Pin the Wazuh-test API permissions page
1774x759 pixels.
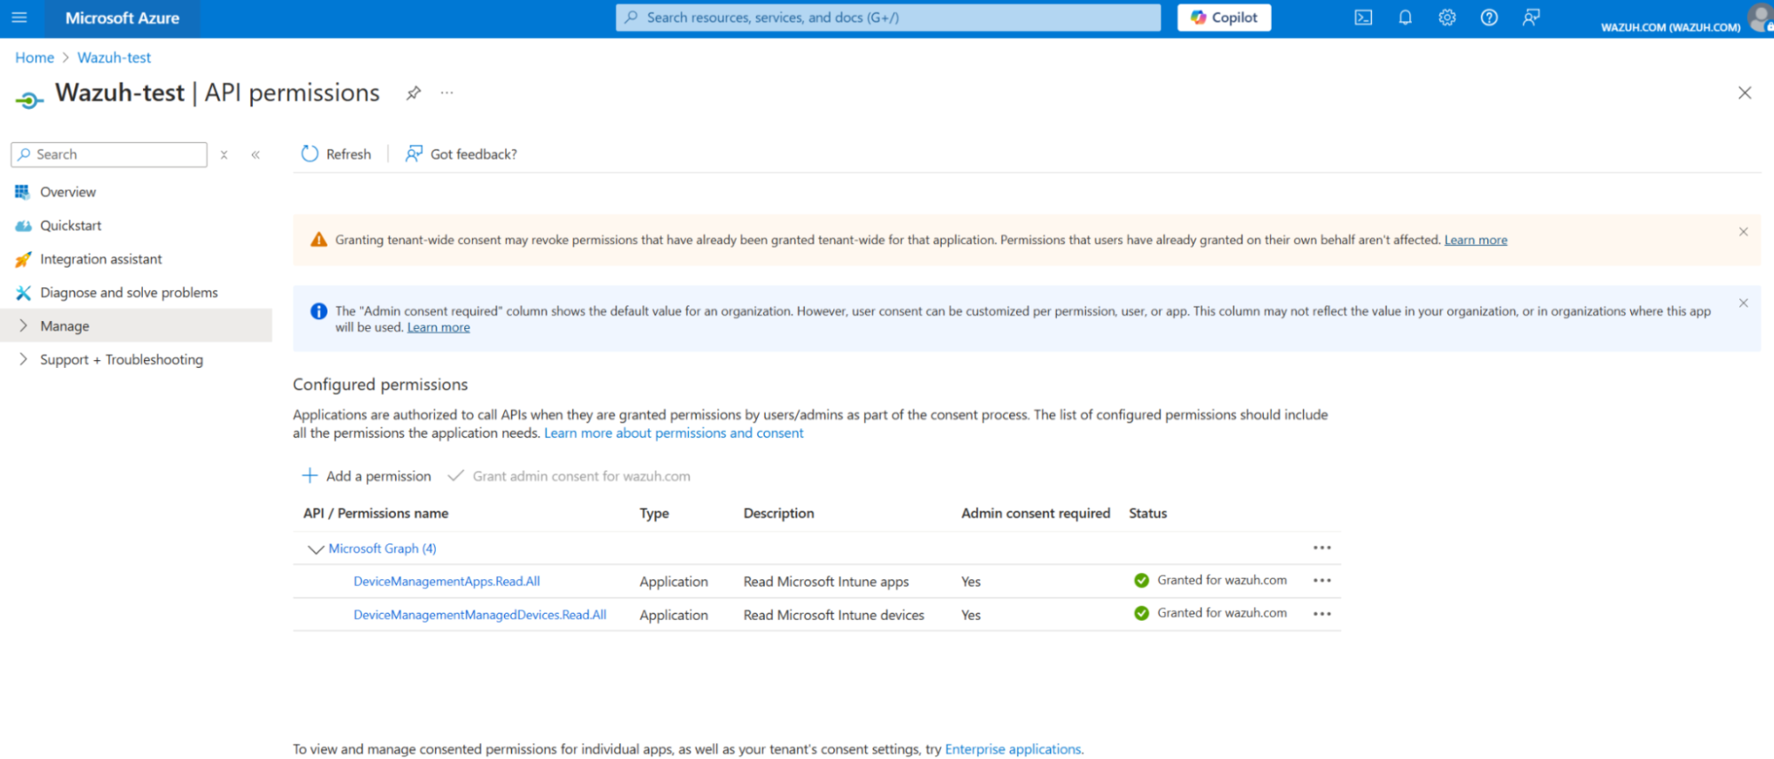[414, 93]
